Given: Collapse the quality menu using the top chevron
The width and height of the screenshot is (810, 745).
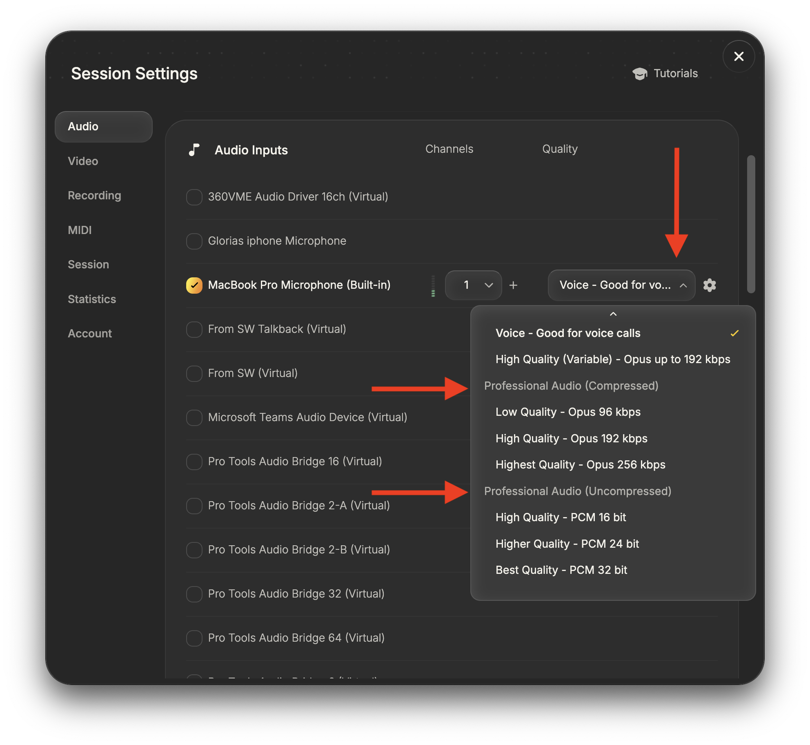Looking at the screenshot, I should click(x=613, y=315).
